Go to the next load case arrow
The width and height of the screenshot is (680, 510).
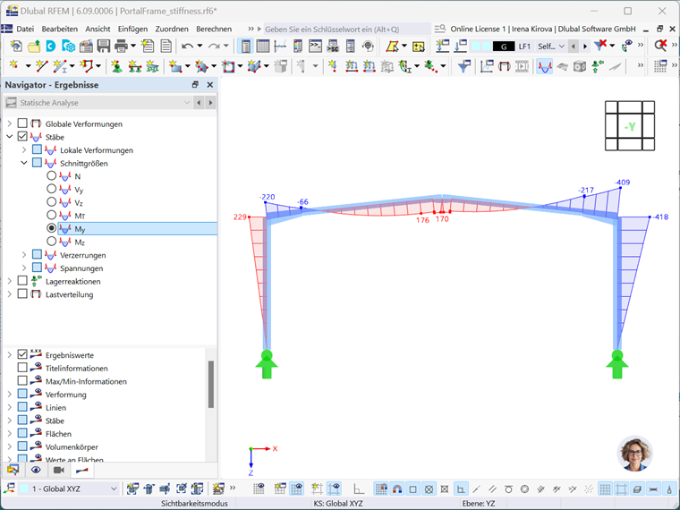point(585,46)
